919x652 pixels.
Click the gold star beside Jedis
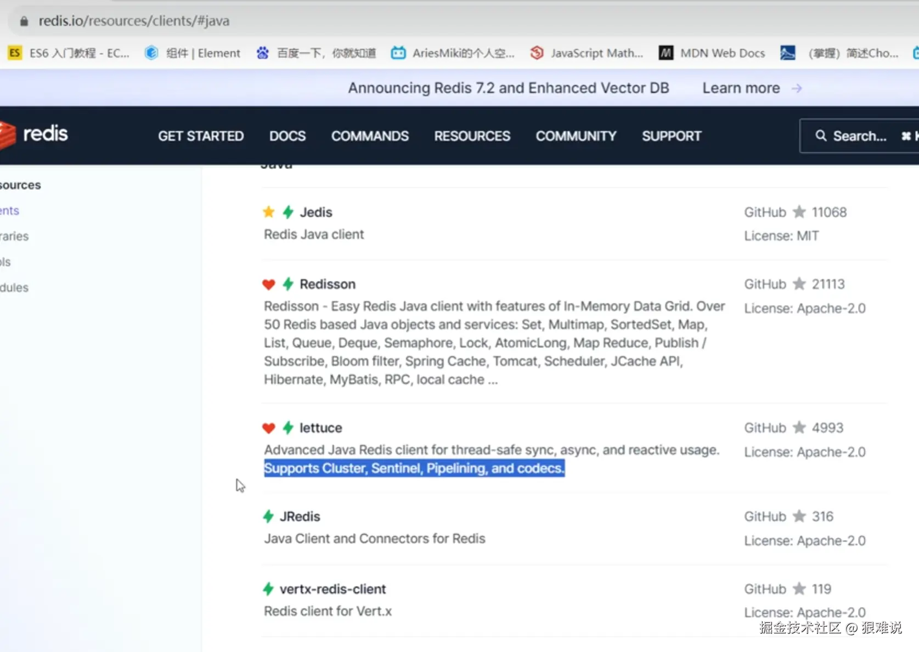(x=269, y=212)
